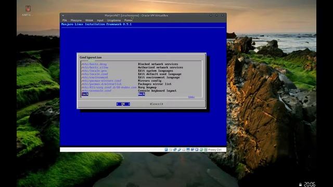Open the Maszyna menu

[x=76, y=20]
